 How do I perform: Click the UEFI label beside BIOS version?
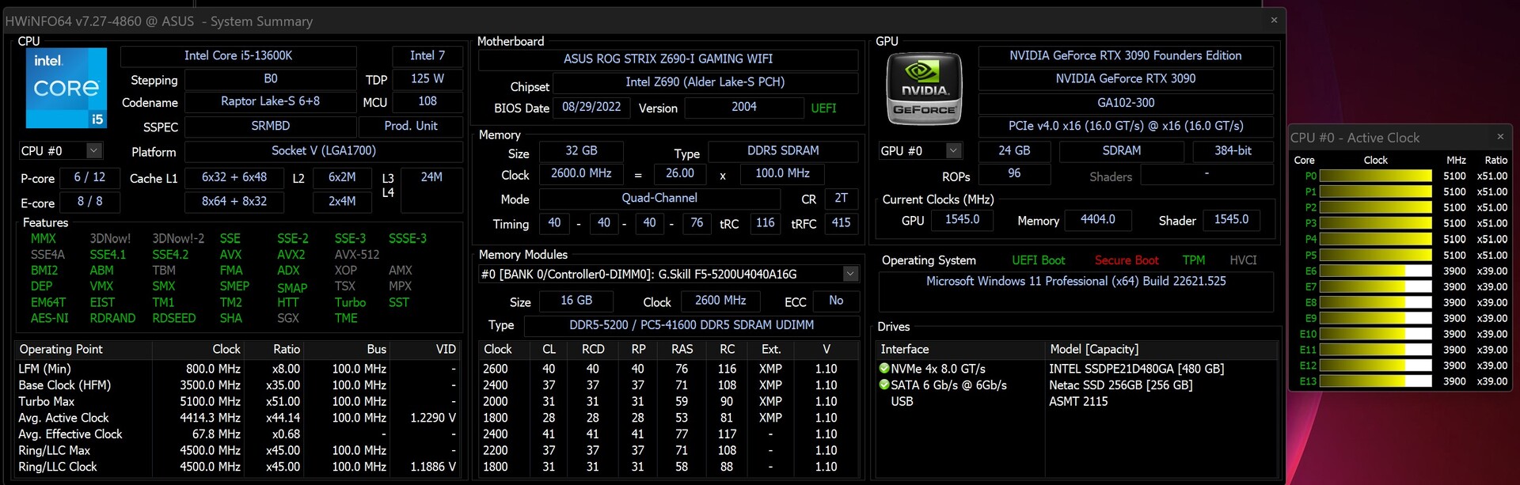pyautogui.click(x=823, y=108)
